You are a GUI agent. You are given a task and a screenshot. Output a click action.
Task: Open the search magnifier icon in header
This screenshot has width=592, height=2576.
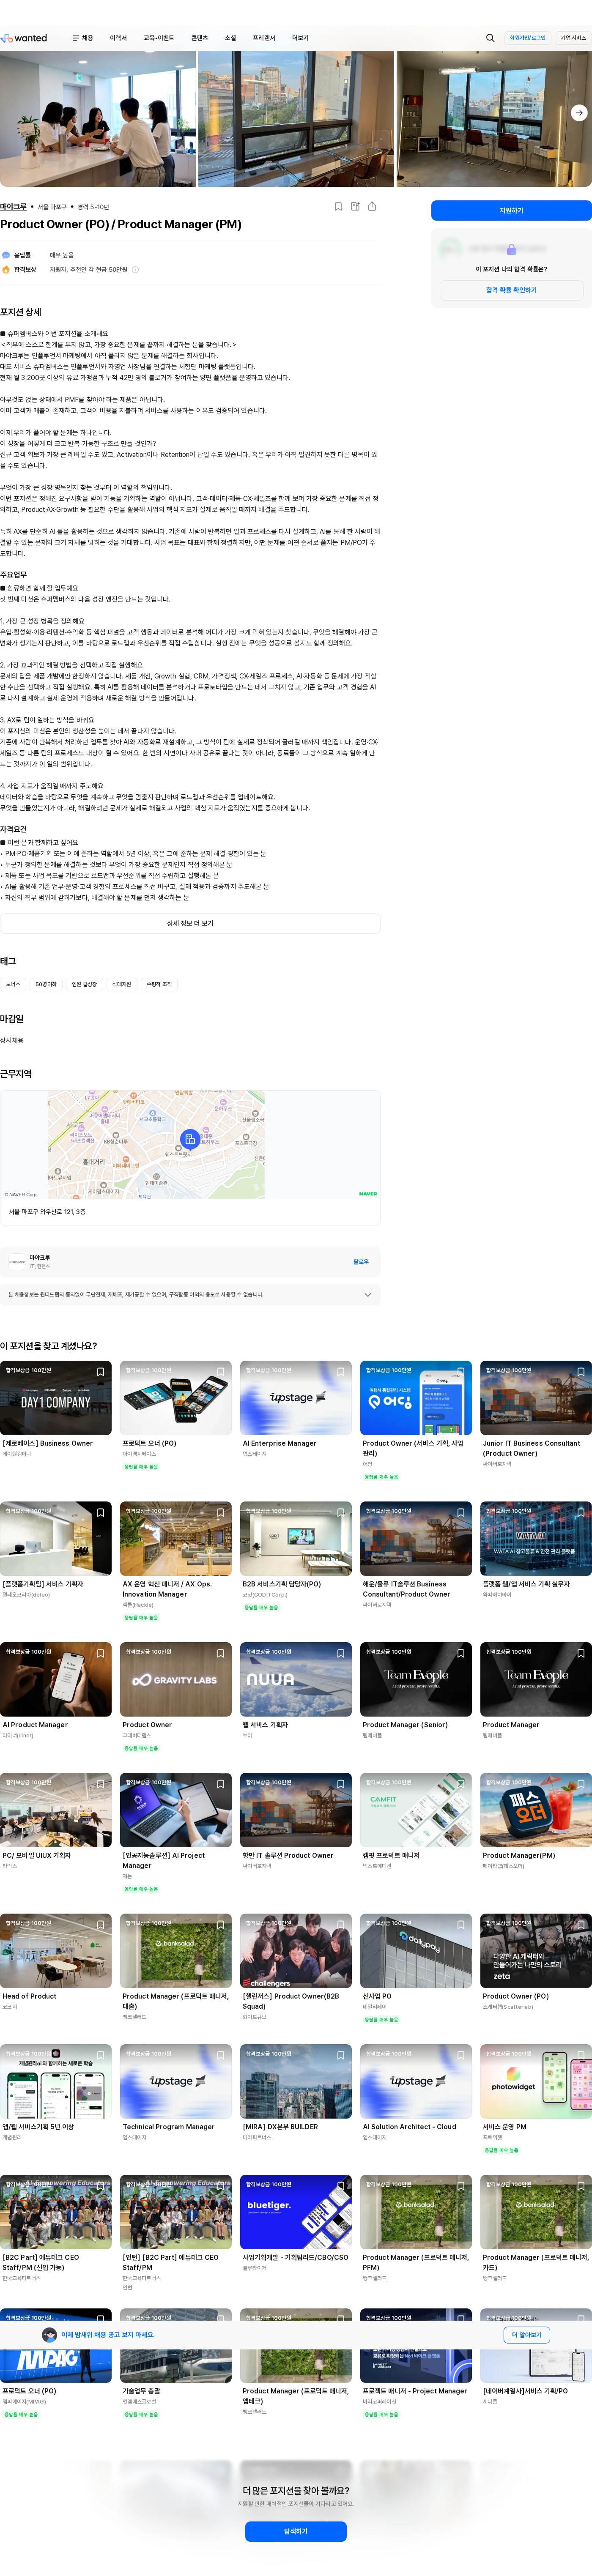point(490,38)
